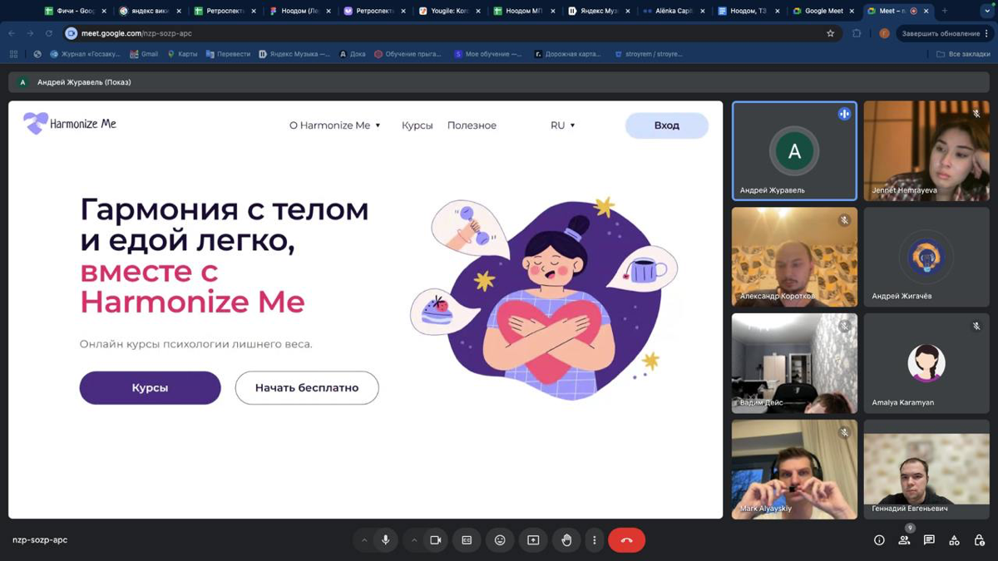Switch to the яндекс вики tab
The image size is (998, 561).
(x=150, y=11)
